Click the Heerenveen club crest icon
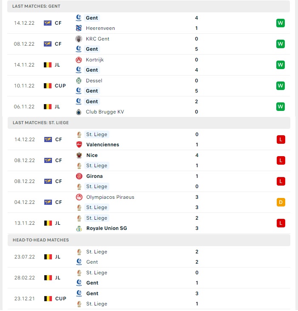Image resolution: width=298 pixels, height=311 pixels. coord(79,28)
